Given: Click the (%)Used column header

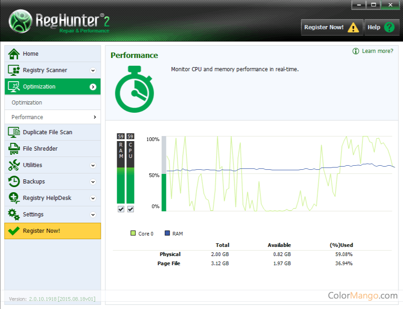Looking at the screenshot, I should pyautogui.click(x=341, y=245).
